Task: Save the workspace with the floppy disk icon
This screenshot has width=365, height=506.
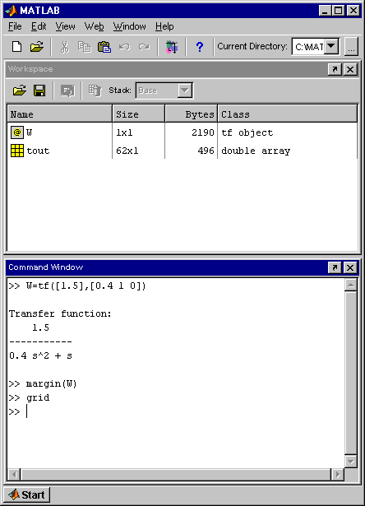Action: pos(39,91)
